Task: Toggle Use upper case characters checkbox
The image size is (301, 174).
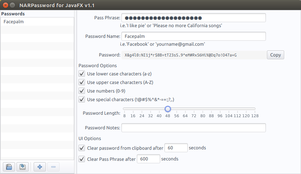Action: click(x=82, y=83)
